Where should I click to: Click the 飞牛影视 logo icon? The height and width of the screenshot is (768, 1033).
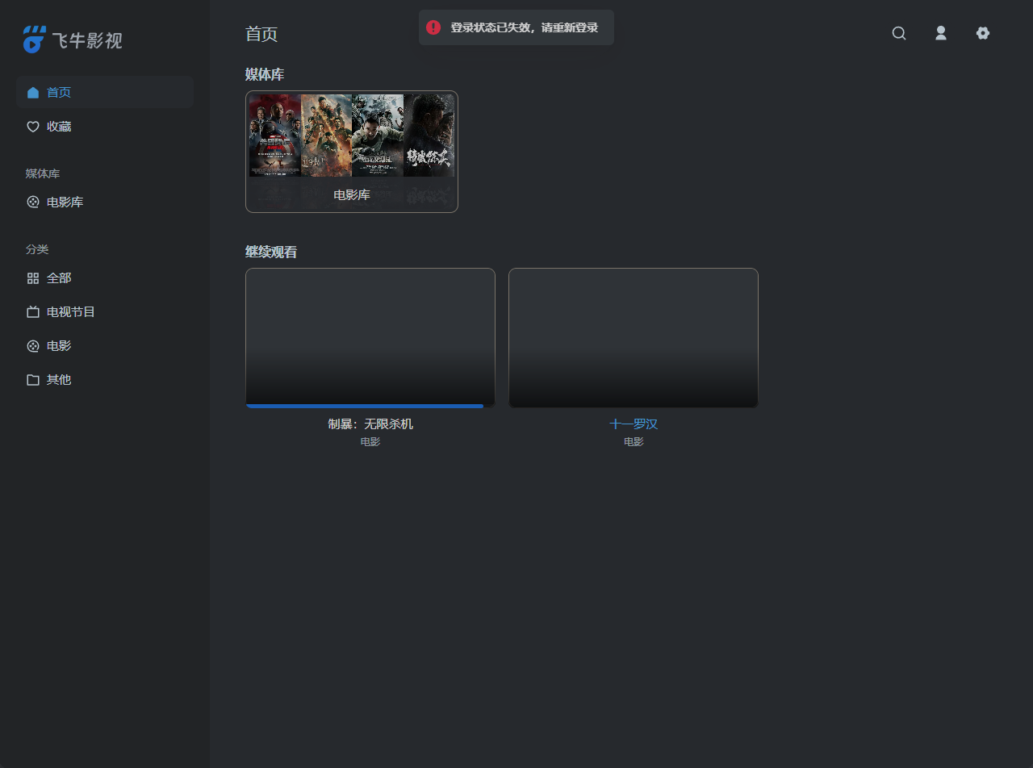click(x=35, y=39)
